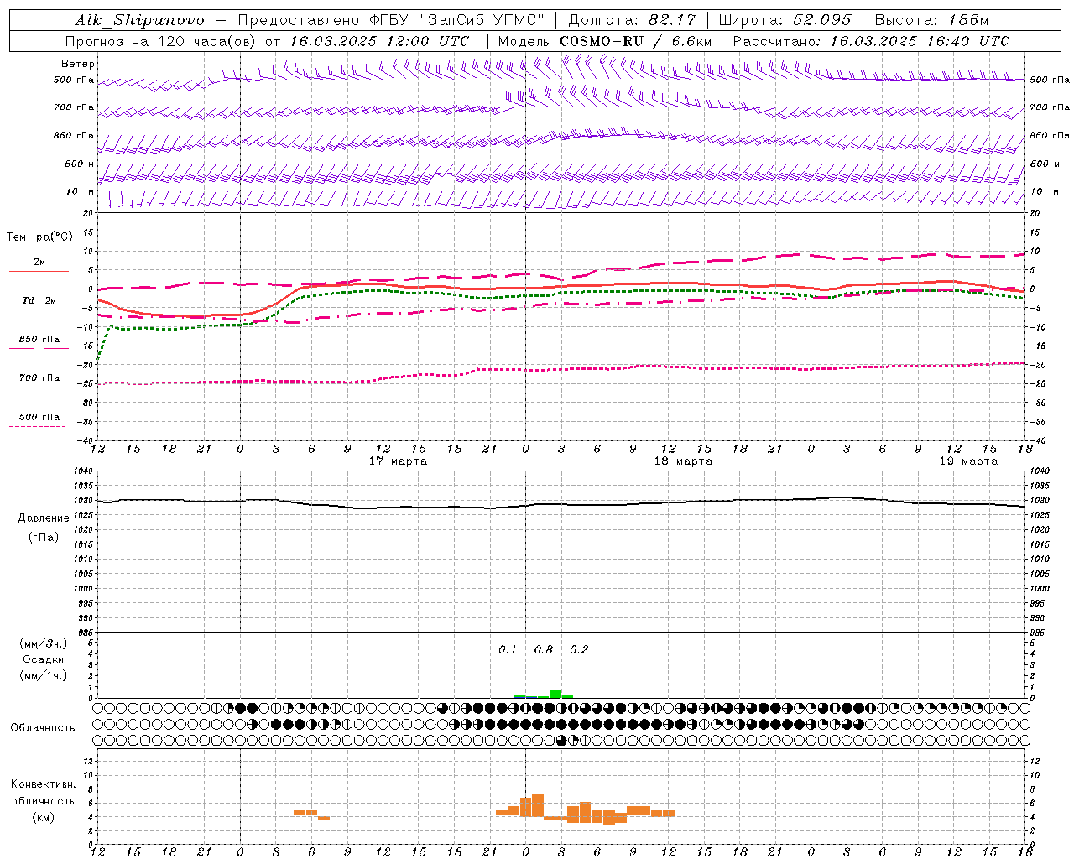This screenshot has width=1074, height=859.
Task: Click the "Тем-ра(°C)" axis title
Action: click(39, 237)
